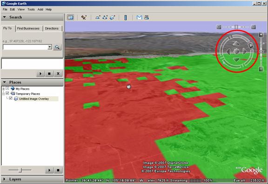Expand the Layers panel

(5, 179)
